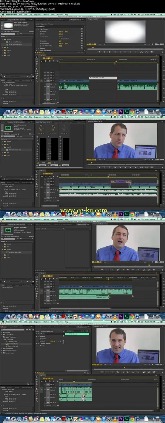Play Program monitor in the 9:35 AM frame
Image resolution: width=165 pixels, height=423 pixels.
(x=125, y=167)
